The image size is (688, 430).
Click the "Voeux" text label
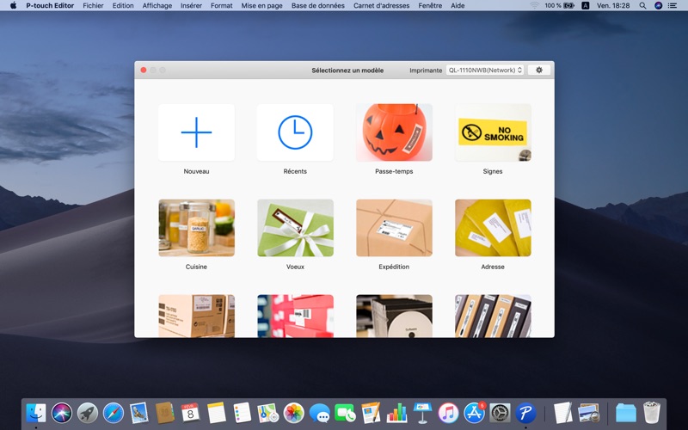[295, 267]
